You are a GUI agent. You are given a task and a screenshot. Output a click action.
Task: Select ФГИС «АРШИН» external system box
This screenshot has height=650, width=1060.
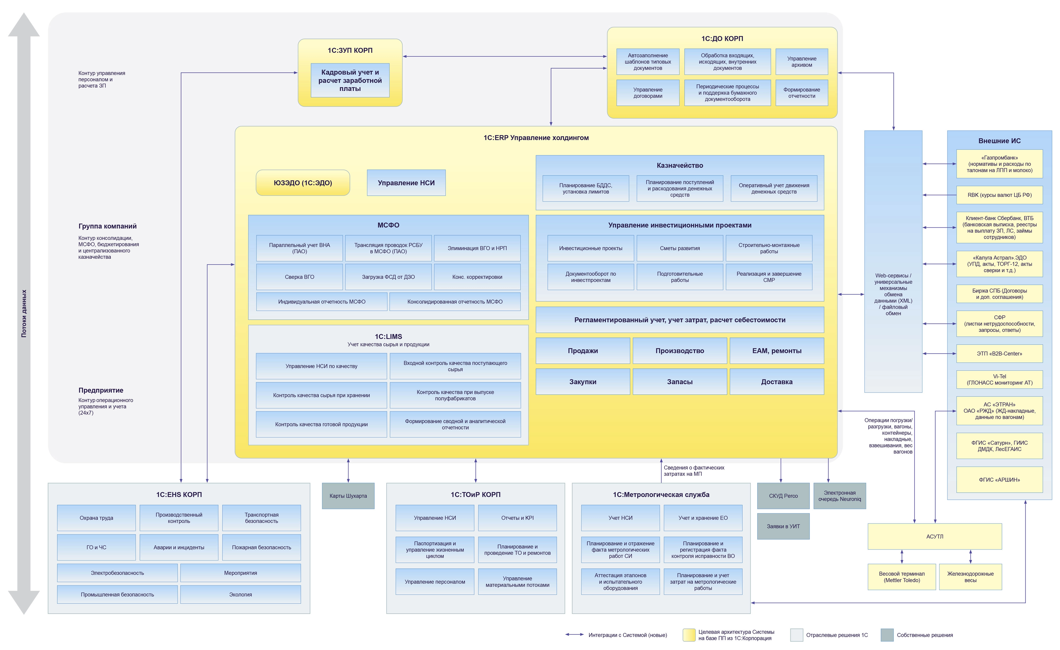click(x=999, y=480)
